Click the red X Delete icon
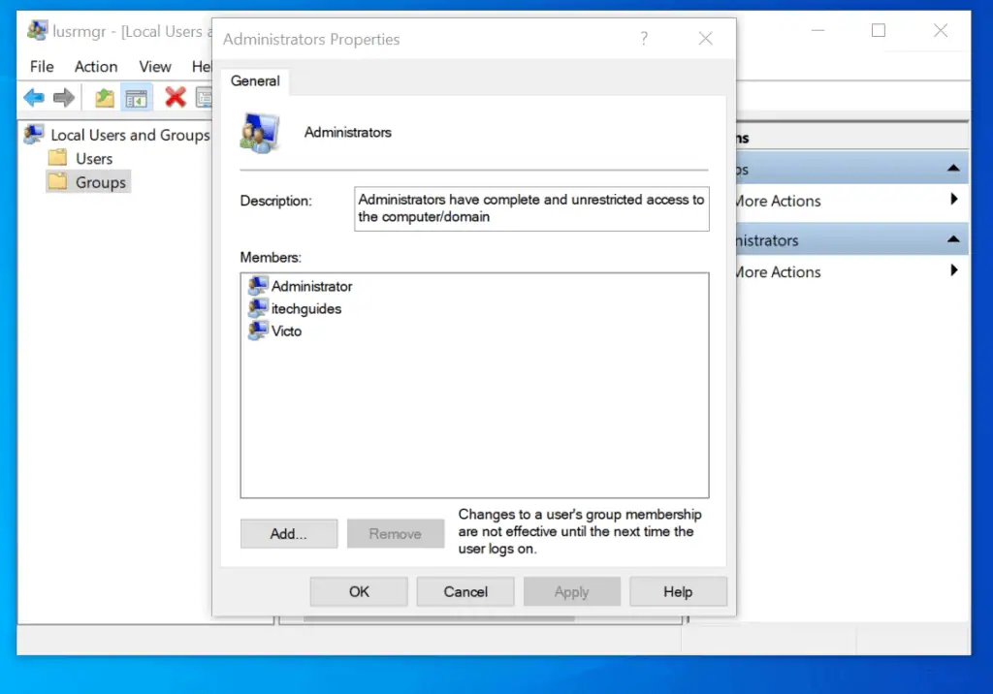Image resolution: width=993 pixels, height=694 pixels. [x=176, y=97]
